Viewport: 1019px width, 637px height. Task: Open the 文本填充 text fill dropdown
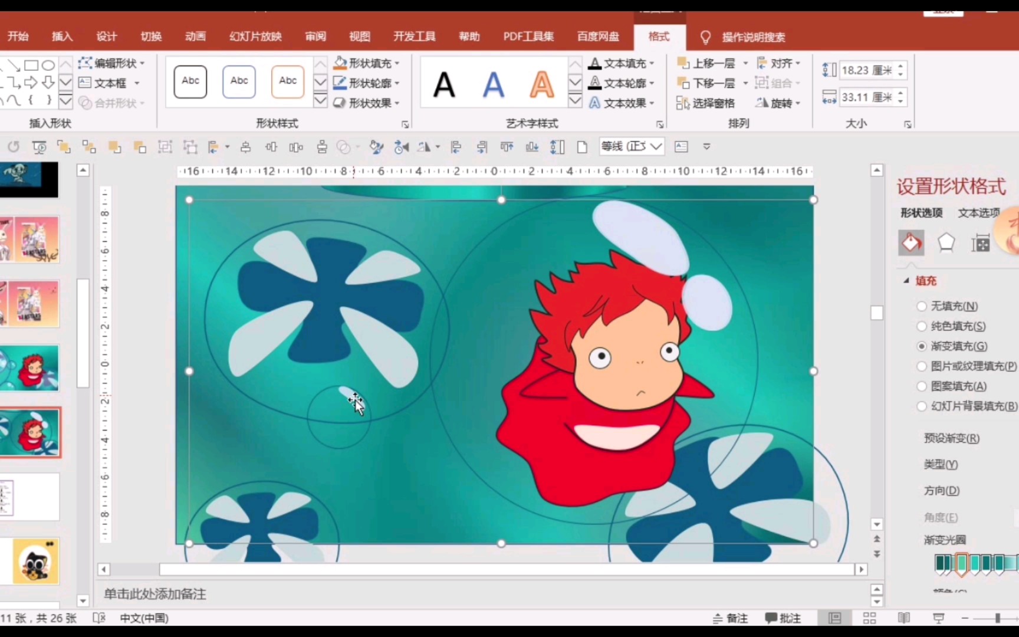622,63
